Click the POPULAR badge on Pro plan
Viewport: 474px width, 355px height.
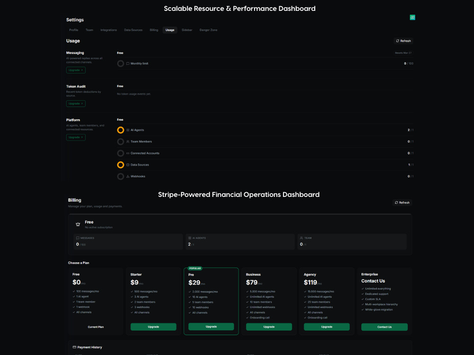195,268
